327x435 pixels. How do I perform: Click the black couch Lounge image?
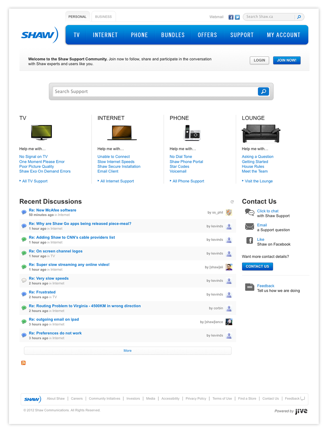[x=261, y=133]
